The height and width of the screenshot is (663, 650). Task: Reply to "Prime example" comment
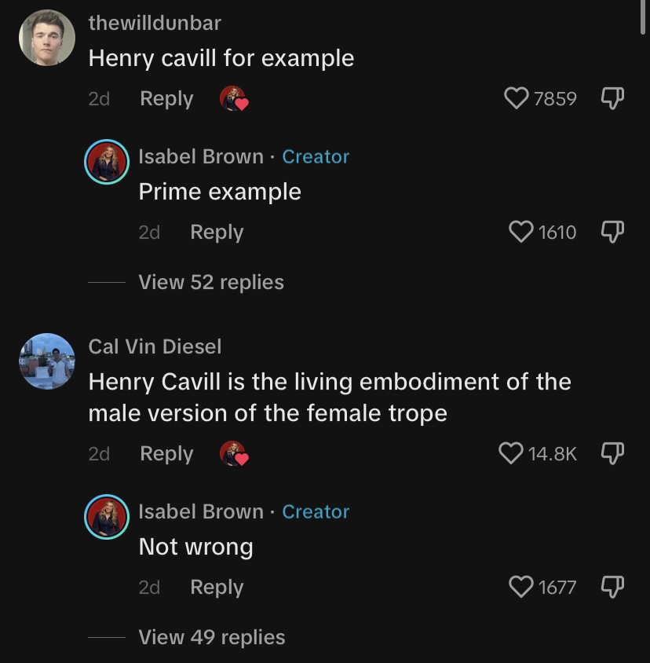(x=217, y=233)
